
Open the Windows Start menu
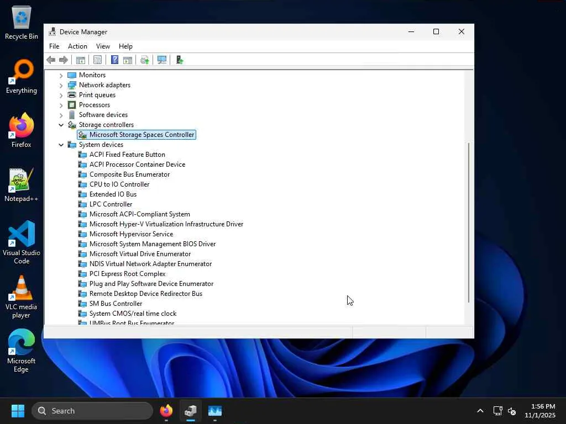point(18,411)
